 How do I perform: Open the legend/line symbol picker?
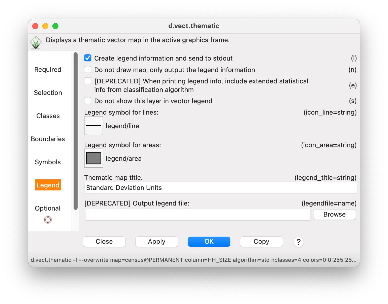(x=93, y=126)
